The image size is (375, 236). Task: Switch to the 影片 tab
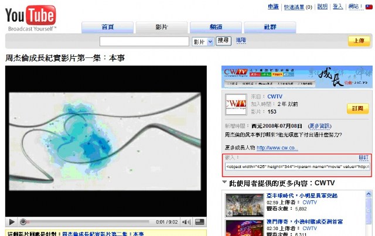point(162,27)
